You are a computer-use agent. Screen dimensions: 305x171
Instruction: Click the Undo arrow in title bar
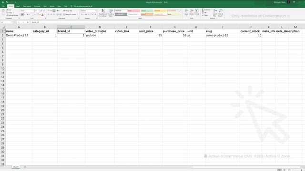tap(7, 2)
